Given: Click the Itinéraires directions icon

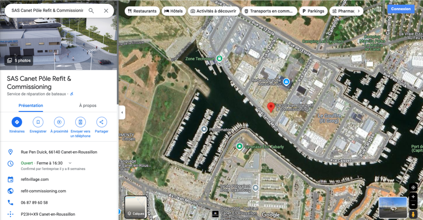Looking at the screenshot, I should [x=17, y=122].
